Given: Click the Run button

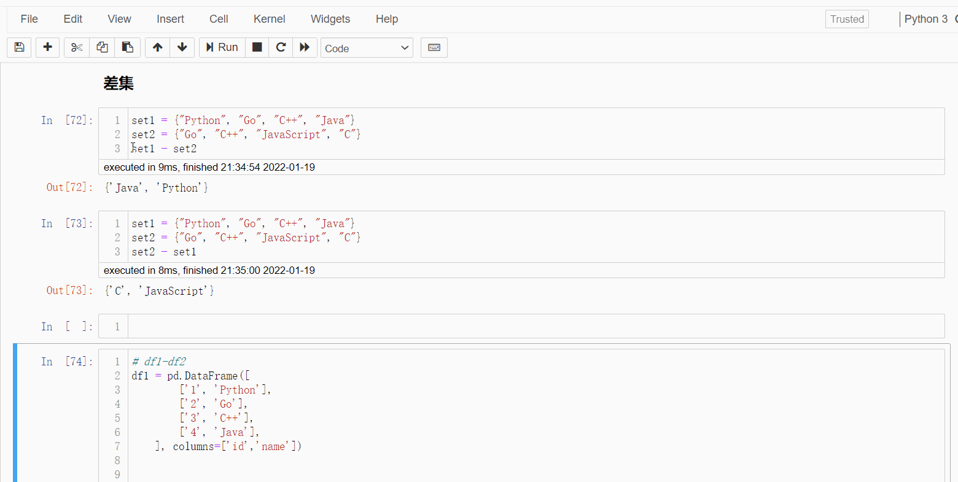Looking at the screenshot, I should pos(222,47).
